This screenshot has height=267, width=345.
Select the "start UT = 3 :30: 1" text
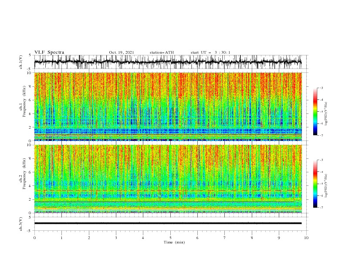pos(210,52)
